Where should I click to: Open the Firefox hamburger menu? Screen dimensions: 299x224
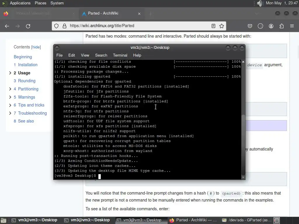coord(292,26)
